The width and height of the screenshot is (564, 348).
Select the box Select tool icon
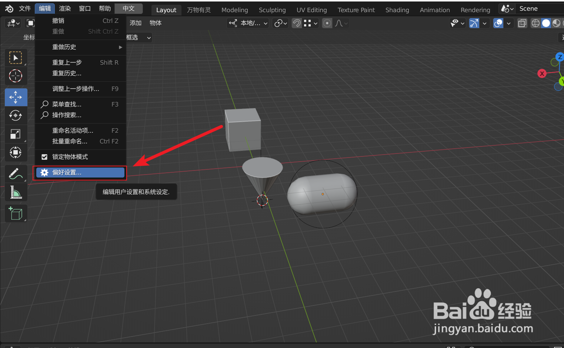click(x=16, y=58)
